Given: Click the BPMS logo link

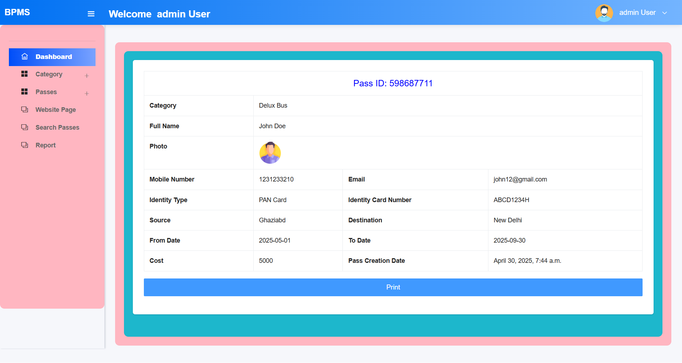Looking at the screenshot, I should [17, 12].
